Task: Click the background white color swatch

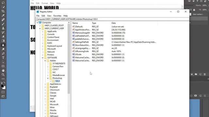Action: click(5, 88)
